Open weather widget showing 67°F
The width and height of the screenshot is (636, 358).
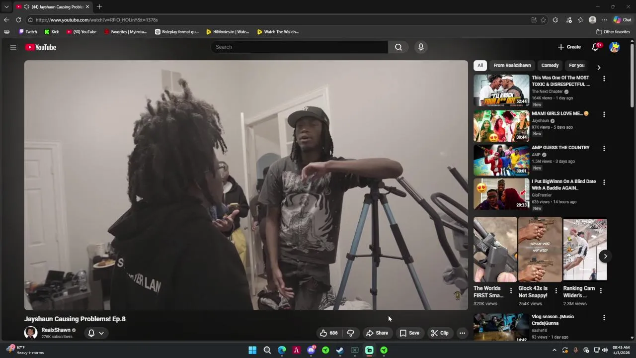[x=25, y=350]
